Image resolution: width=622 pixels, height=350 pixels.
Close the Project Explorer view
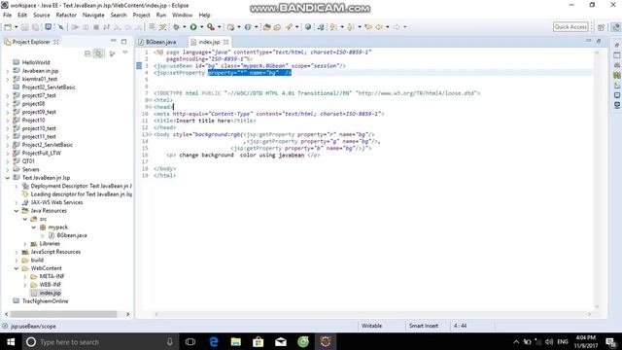(x=56, y=42)
